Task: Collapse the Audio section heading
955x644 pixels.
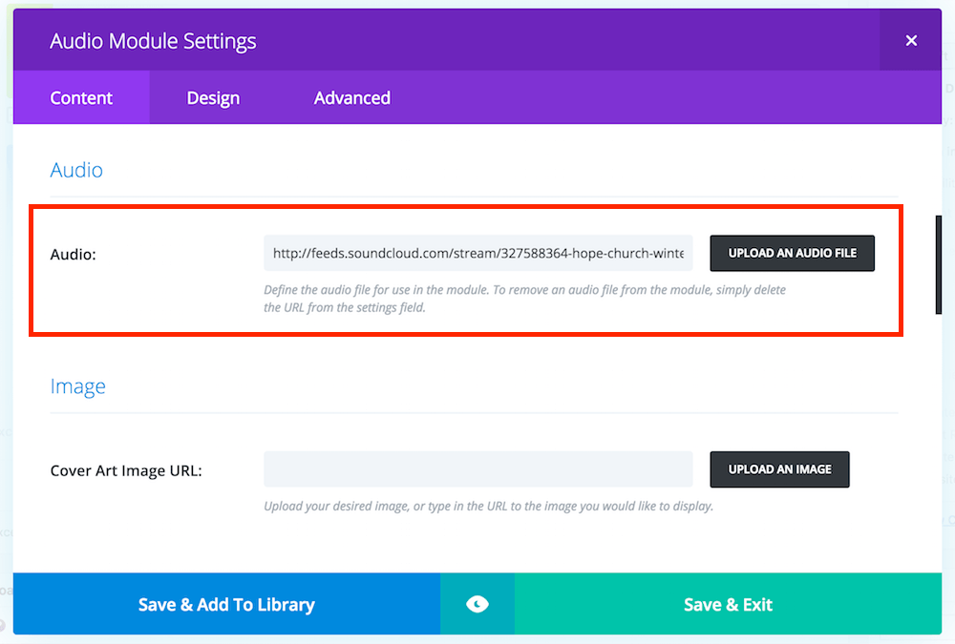Action: 76,170
